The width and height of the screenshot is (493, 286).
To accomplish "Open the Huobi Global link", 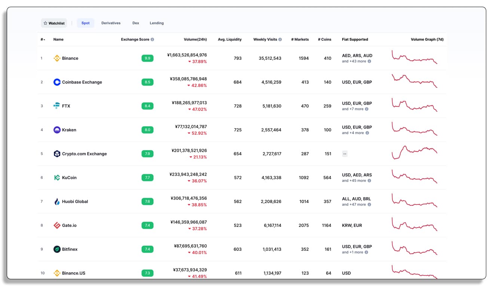I will [x=75, y=202].
